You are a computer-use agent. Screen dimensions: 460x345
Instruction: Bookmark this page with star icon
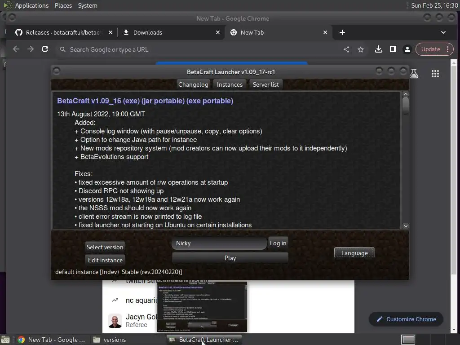click(361, 49)
